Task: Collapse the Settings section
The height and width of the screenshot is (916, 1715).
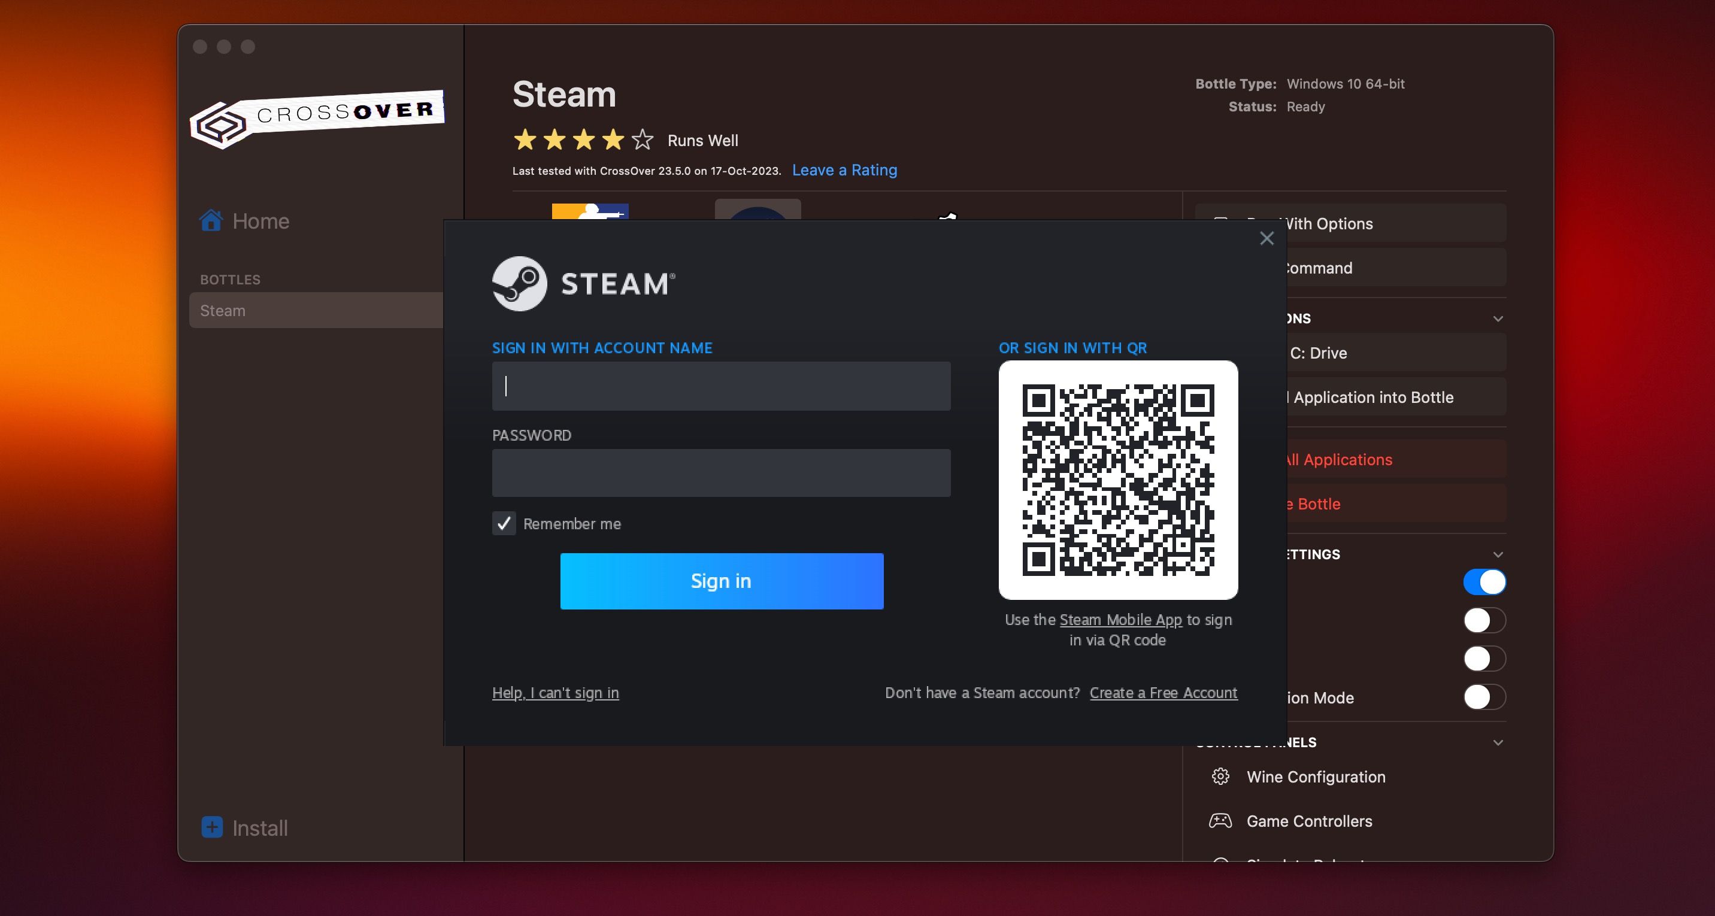Action: tap(1498, 554)
